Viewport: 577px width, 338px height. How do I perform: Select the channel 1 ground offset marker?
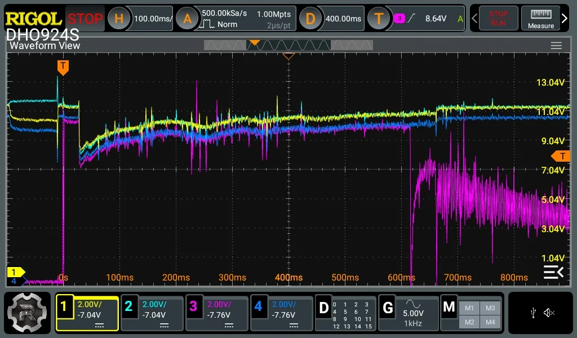(15, 272)
